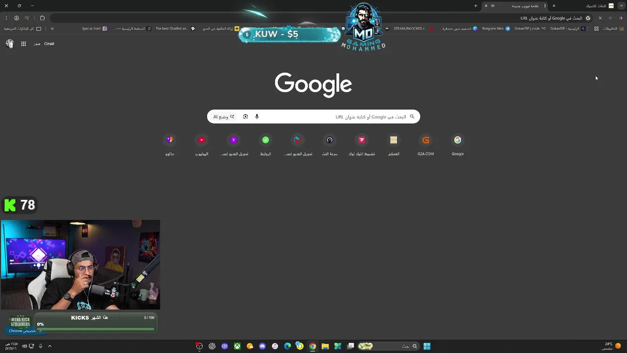Open the Telegram Web bookmark
Viewport: 627px width, 353px height.
point(495,28)
